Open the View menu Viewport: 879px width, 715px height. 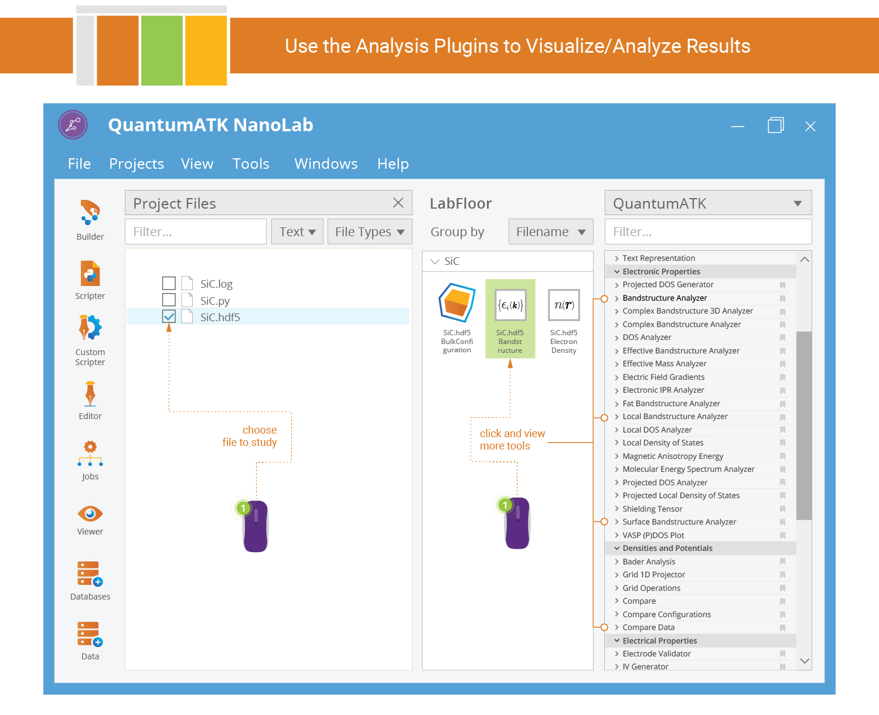(x=197, y=164)
